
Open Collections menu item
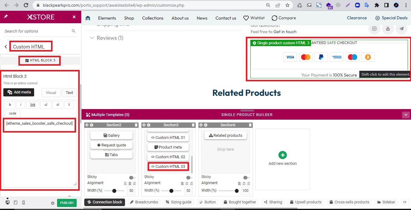click(x=153, y=18)
